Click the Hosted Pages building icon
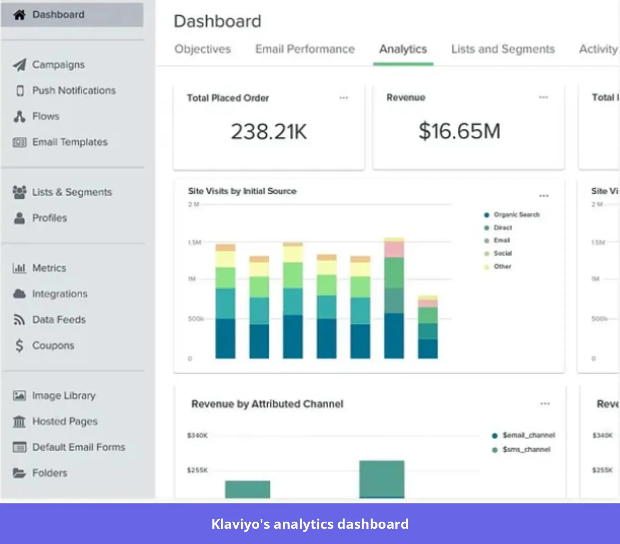 19,421
